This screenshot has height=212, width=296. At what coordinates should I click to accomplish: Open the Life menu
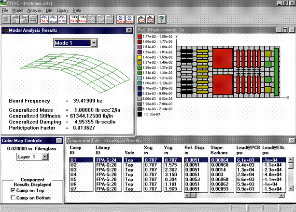(49, 10)
